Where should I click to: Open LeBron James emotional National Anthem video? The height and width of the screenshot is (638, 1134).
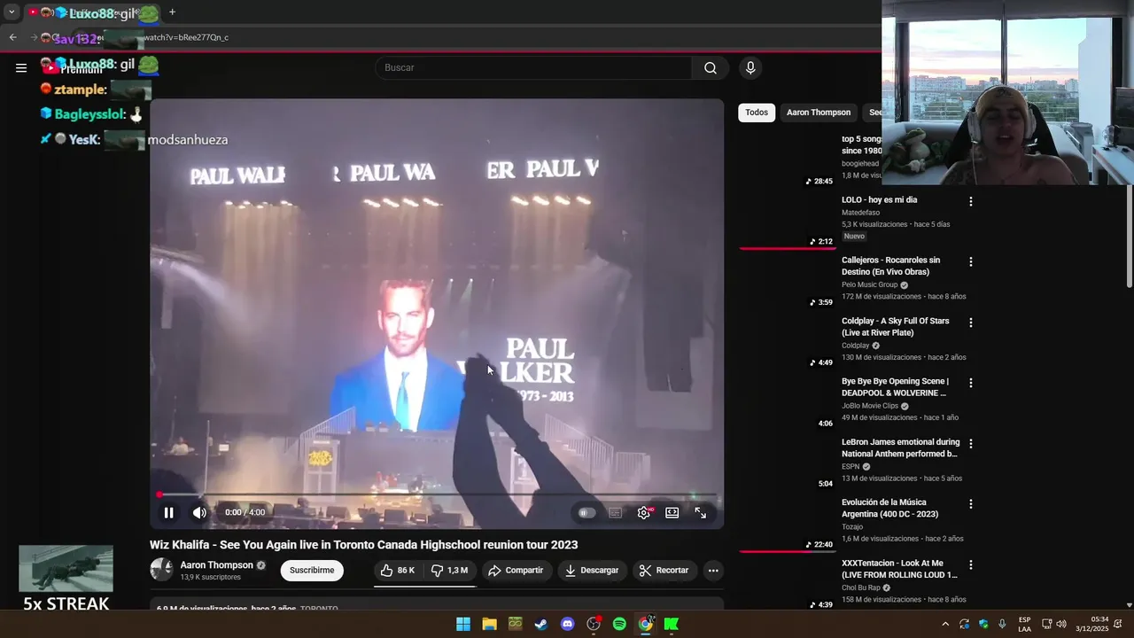(900, 447)
